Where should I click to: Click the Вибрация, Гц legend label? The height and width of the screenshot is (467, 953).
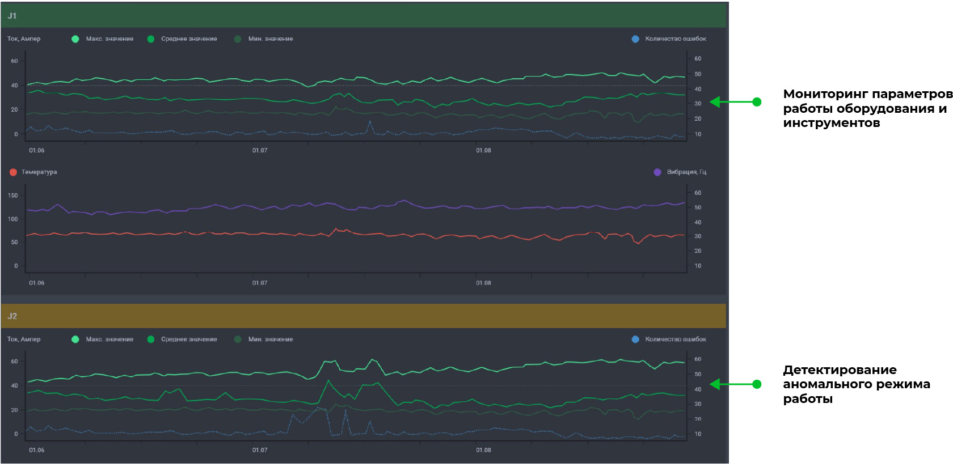click(x=686, y=172)
